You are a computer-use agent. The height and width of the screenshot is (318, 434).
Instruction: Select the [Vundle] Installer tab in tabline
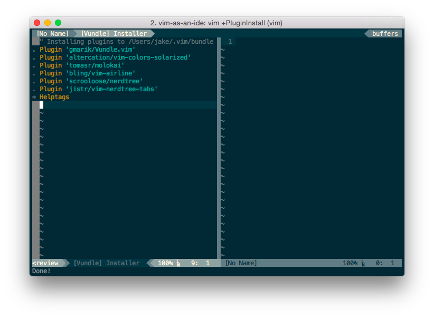[114, 33]
